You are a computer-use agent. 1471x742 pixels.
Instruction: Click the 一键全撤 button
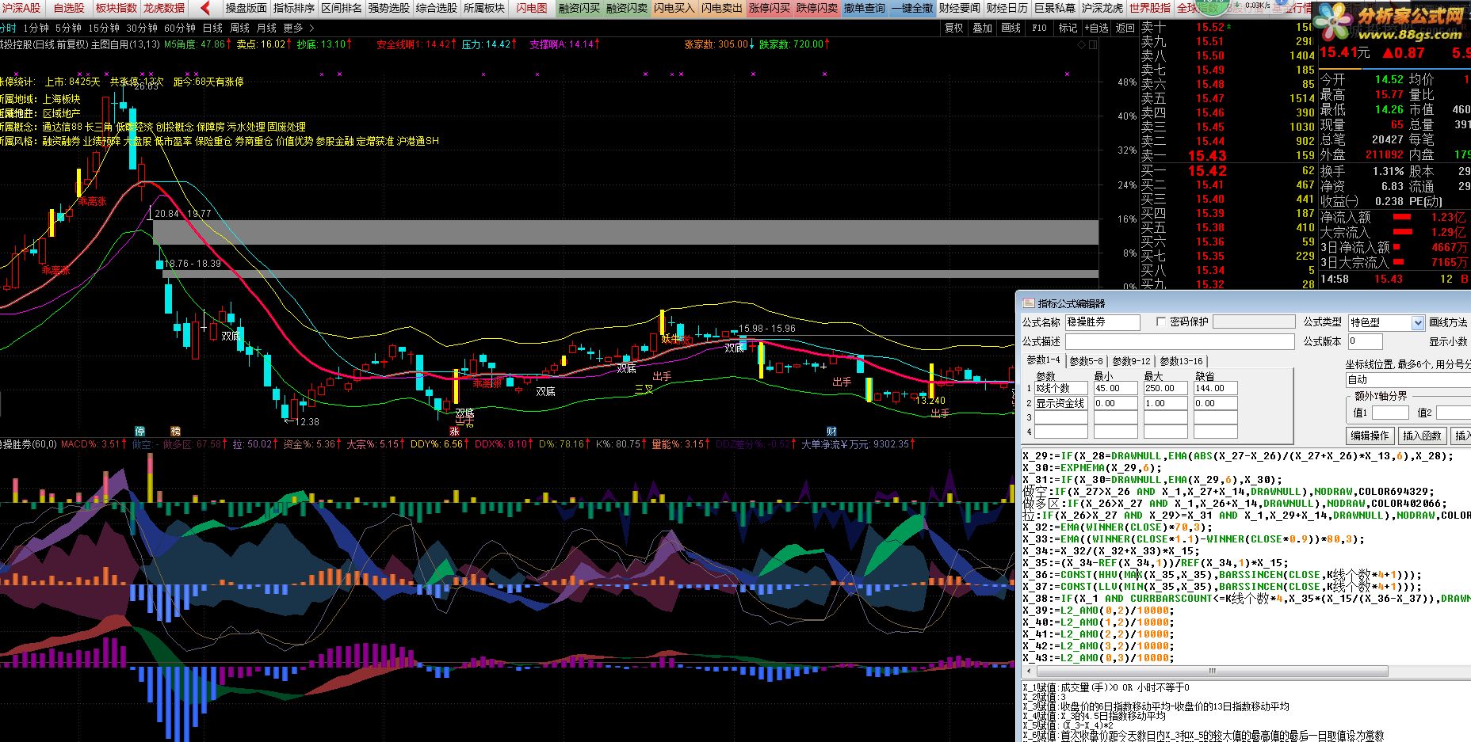click(x=912, y=8)
